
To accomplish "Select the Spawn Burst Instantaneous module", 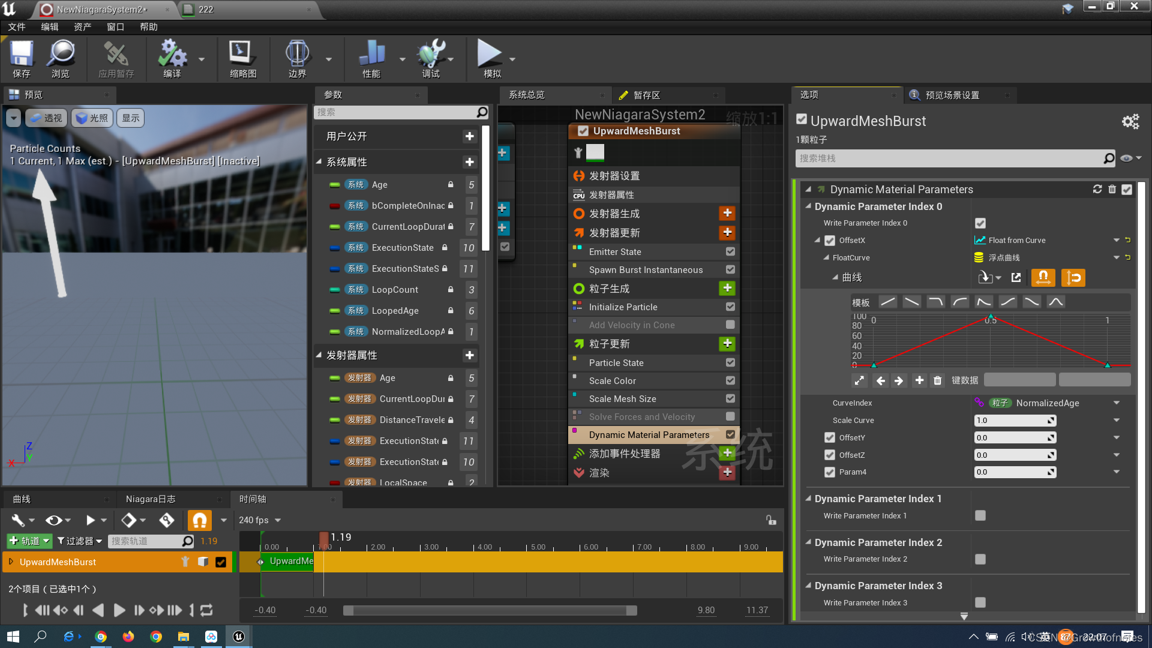I will pos(646,269).
